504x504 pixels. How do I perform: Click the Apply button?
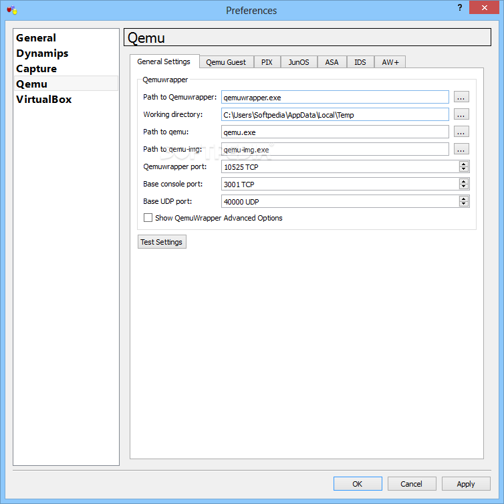466,483
